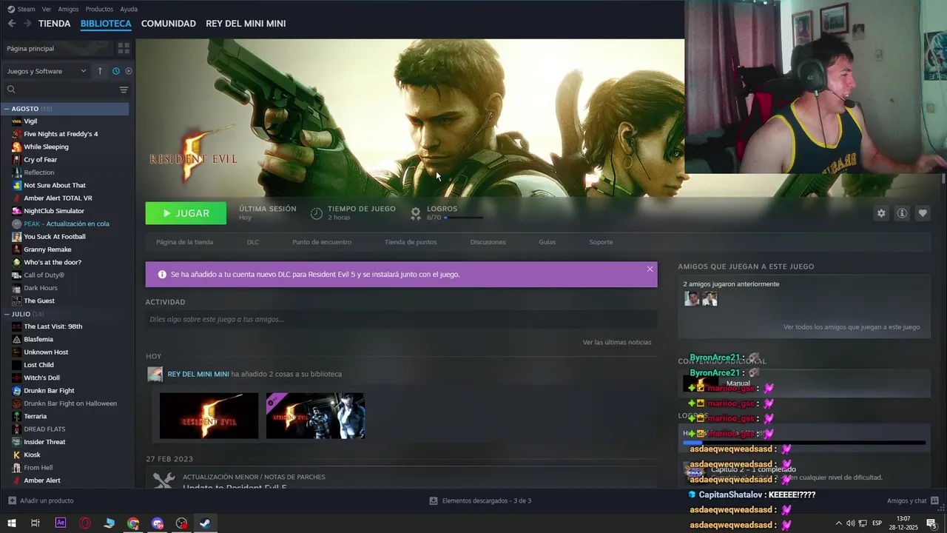Open Google Chrome from taskbar
This screenshot has width=947, height=533.
(x=133, y=523)
